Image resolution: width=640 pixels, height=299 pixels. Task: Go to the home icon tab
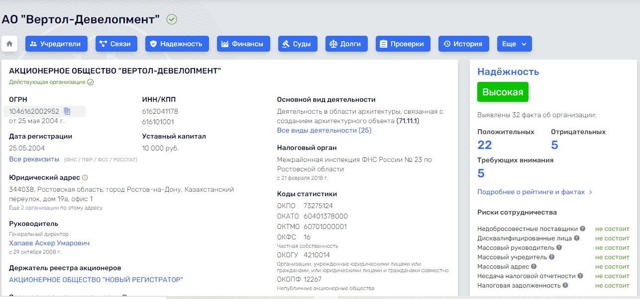click(x=9, y=44)
